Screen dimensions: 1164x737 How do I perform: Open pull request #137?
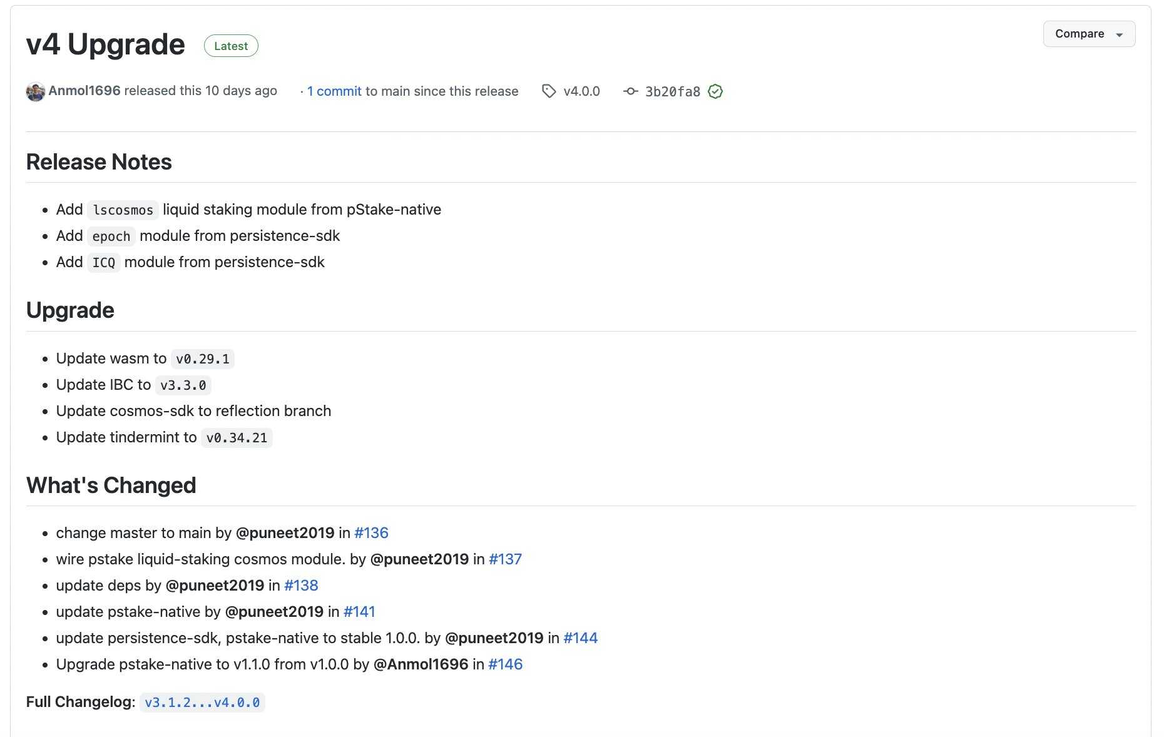(505, 559)
